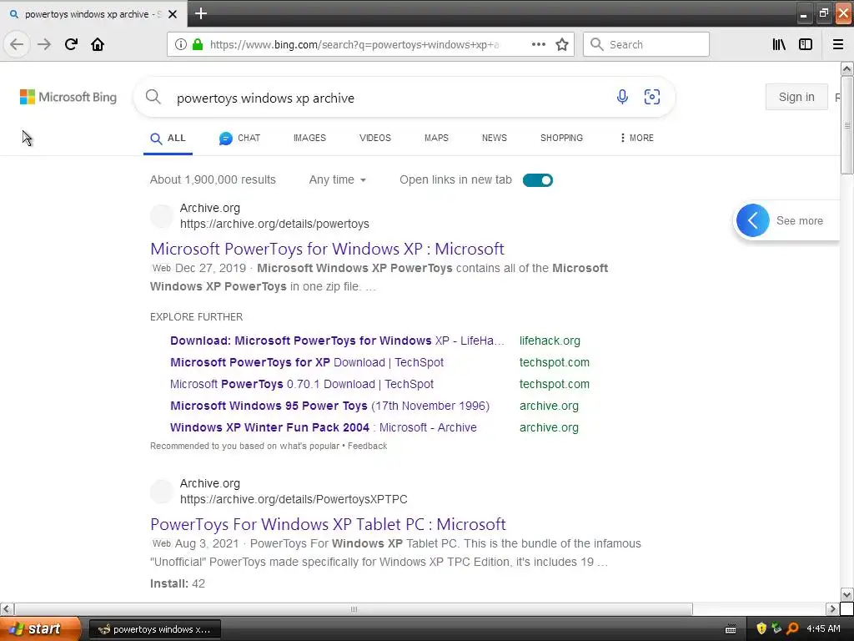The height and width of the screenshot is (641, 854).
Task: Switch to the IMAGES tab
Action: pyautogui.click(x=309, y=138)
